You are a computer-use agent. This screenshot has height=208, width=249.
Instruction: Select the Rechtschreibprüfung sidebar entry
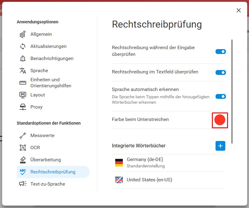(x=53, y=172)
